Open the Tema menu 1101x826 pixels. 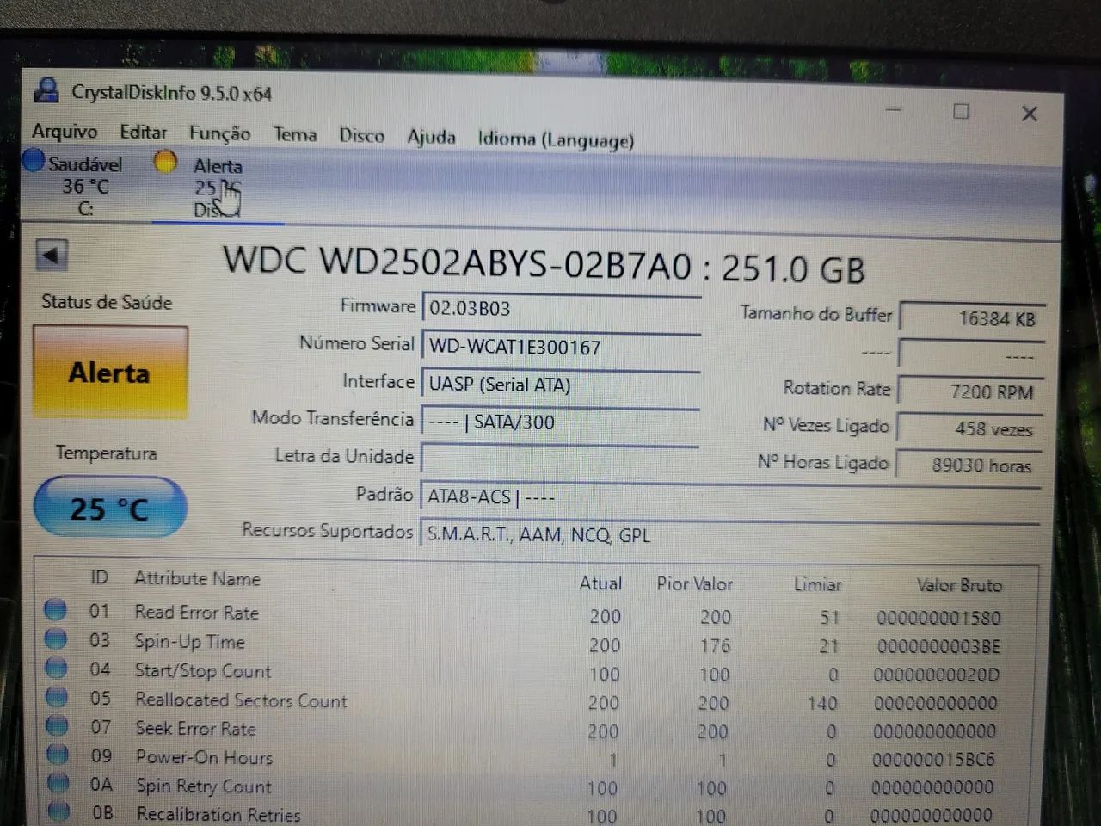pyautogui.click(x=295, y=134)
